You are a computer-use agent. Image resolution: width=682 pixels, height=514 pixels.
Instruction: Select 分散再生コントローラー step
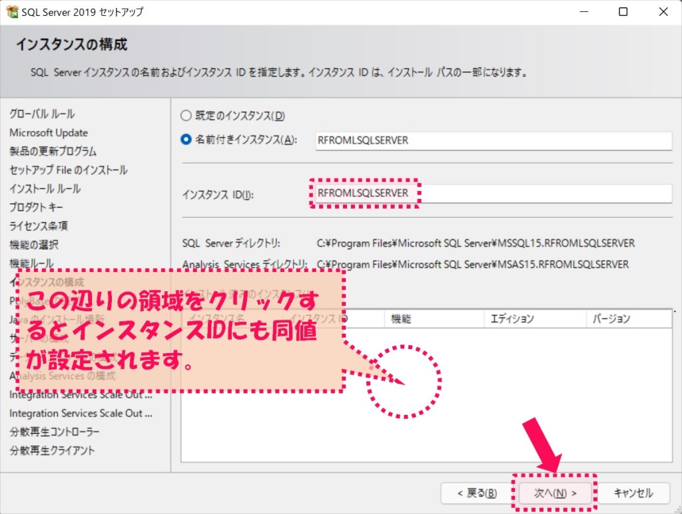point(55,432)
